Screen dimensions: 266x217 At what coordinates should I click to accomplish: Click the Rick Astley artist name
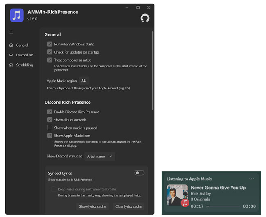pos(201,193)
